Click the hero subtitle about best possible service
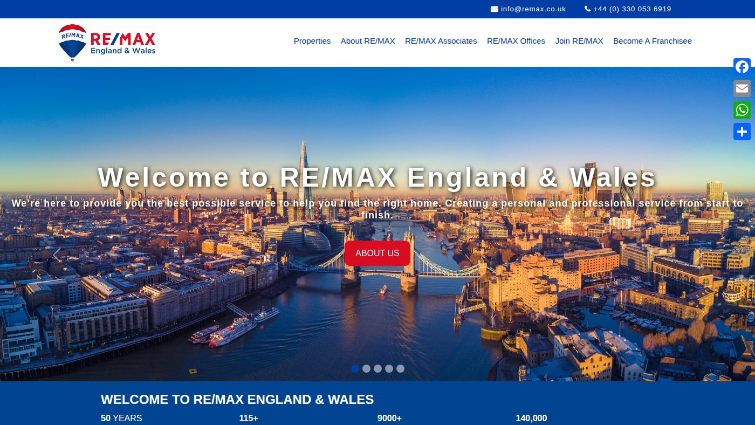Screen dimensions: 755x425 [x=377, y=209]
